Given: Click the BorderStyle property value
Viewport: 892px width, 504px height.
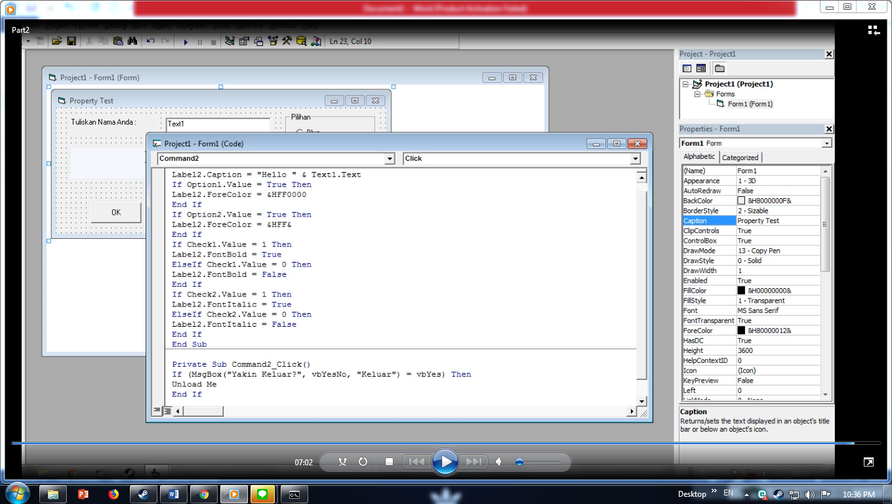Looking at the screenshot, I should pos(779,211).
